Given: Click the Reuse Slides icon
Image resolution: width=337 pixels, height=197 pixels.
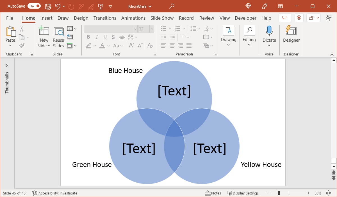Looking at the screenshot, I should coord(58,32).
